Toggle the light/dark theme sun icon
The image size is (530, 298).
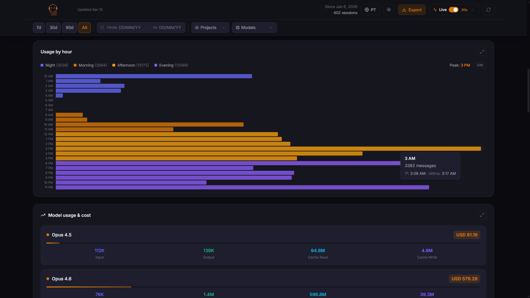(x=389, y=10)
